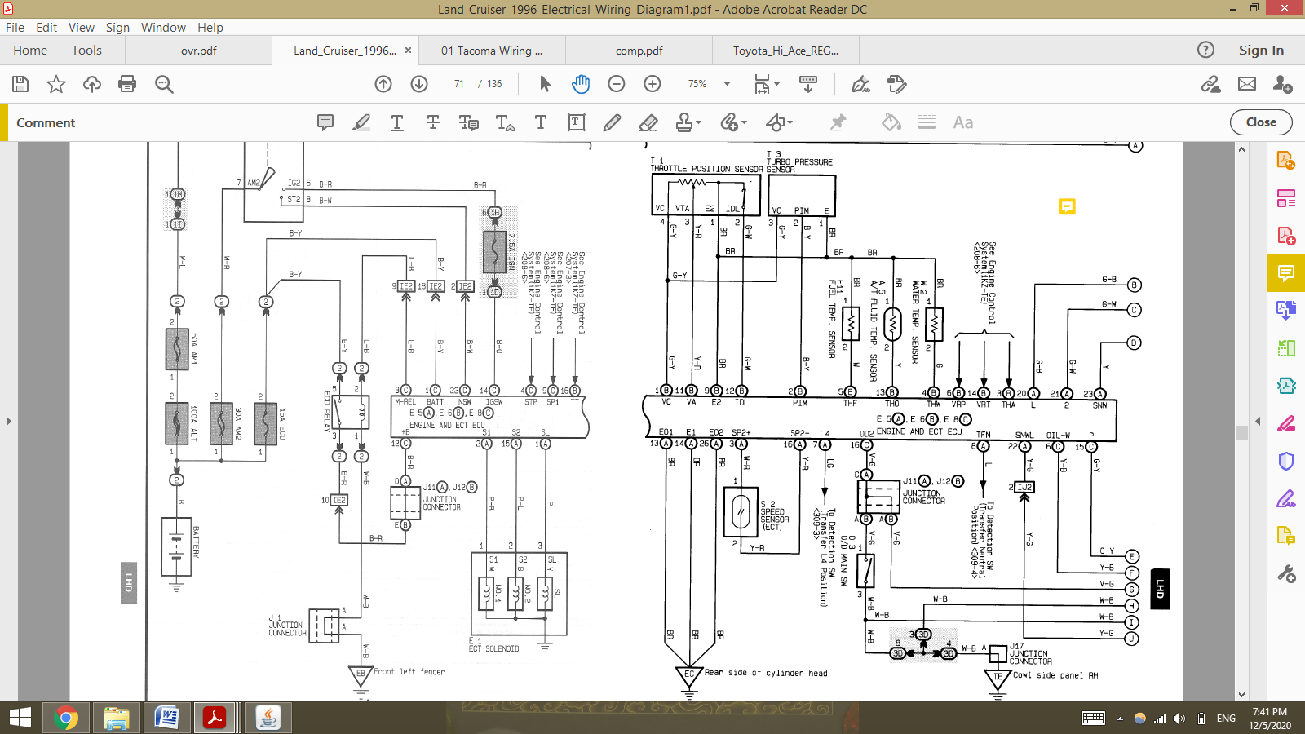Select the eraser tool
The width and height of the screenshot is (1305, 734).
coord(648,122)
